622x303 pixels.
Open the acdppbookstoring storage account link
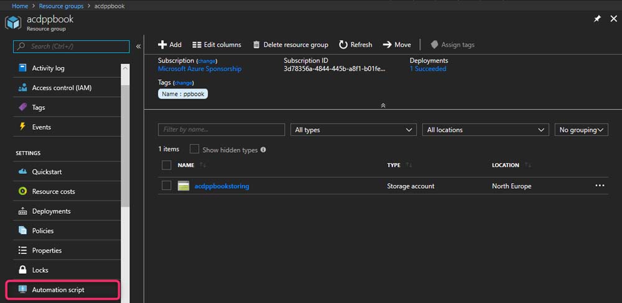221,186
